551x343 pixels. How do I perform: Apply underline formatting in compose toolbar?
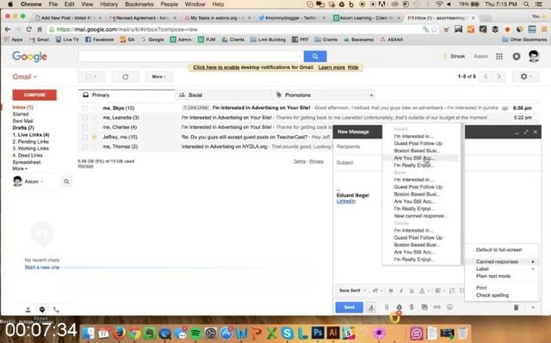[x=412, y=291]
